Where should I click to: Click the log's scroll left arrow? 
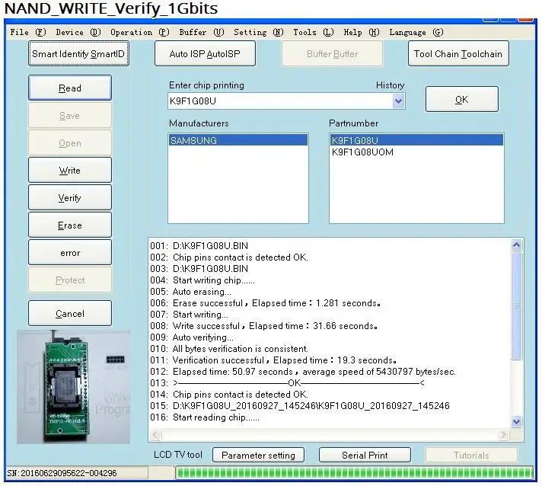tap(155, 434)
